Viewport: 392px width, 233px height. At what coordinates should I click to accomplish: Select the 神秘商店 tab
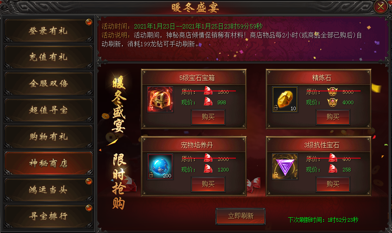pyautogui.click(x=49, y=163)
